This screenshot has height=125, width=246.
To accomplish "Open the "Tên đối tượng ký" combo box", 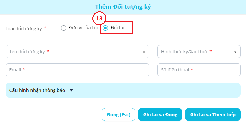I will point(77,52).
